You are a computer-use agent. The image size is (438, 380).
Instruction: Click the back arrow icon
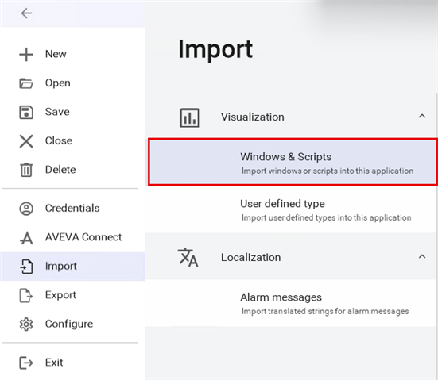pos(26,13)
